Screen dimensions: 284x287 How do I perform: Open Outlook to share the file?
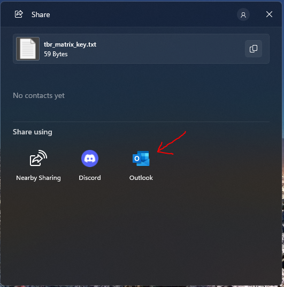141,158
